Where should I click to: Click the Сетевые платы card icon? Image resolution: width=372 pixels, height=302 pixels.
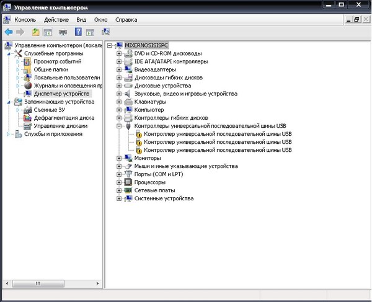128,190
